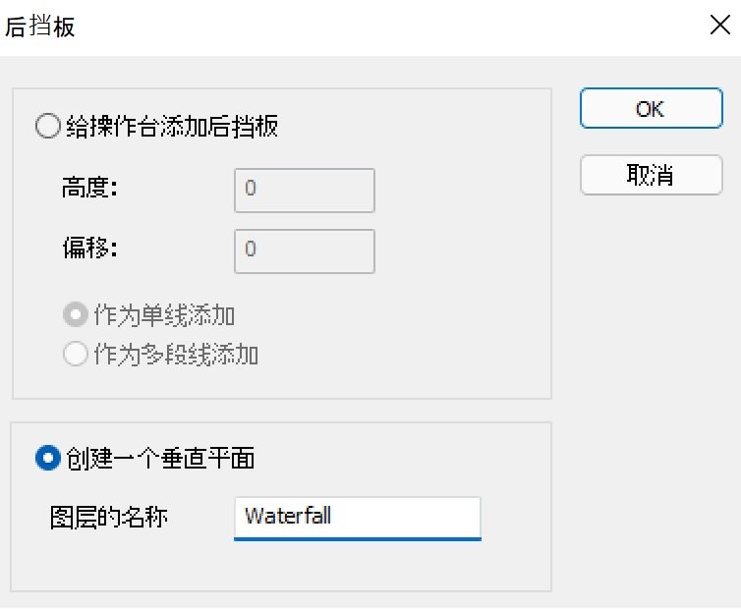The image size is (741, 609).
Task: Focus the Waterfall layer name field
Action: [x=357, y=517]
